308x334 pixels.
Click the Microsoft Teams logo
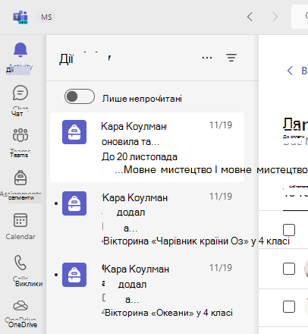pos(20,17)
